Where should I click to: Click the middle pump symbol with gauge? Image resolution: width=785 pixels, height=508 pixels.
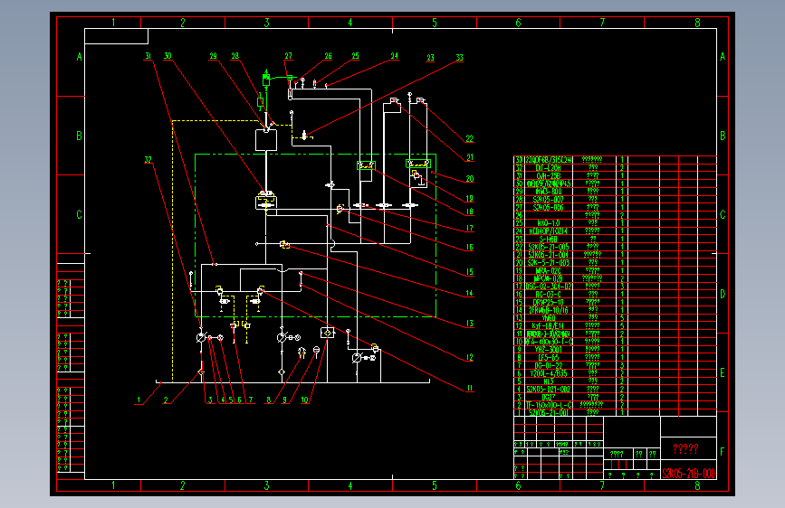(287, 338)
